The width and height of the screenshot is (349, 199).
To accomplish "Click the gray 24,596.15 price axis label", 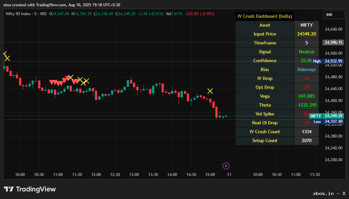I will 333,42.
